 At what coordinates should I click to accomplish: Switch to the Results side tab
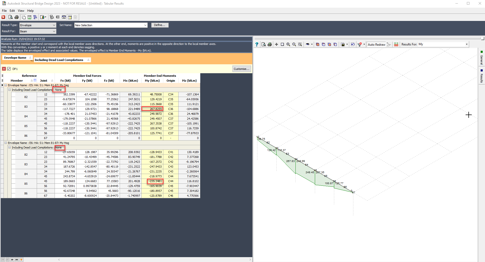(481, 76)
